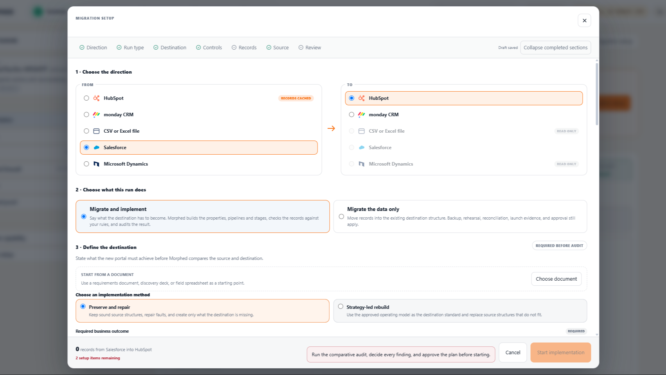Click the MIGRATION SETUP title text
Screen dimensions: 666x375
[x=95, y=18]
